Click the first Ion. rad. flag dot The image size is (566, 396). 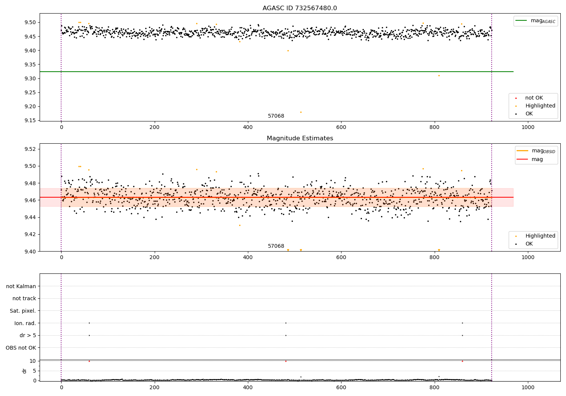89,323
